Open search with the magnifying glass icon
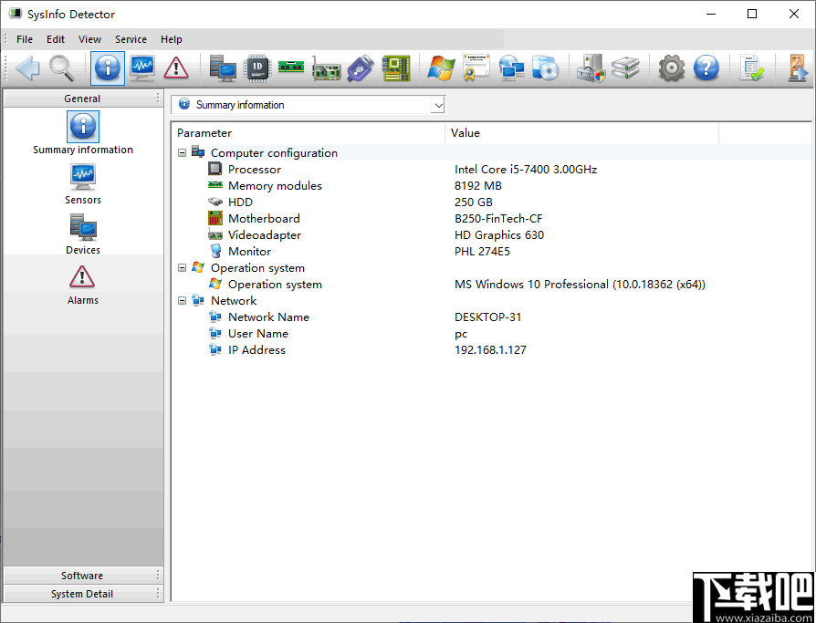The width and height of the screenshot is (816, 623). coord(62,68)
